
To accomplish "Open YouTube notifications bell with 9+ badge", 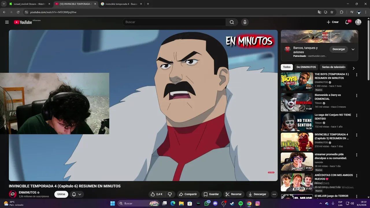I will (347, 22).
